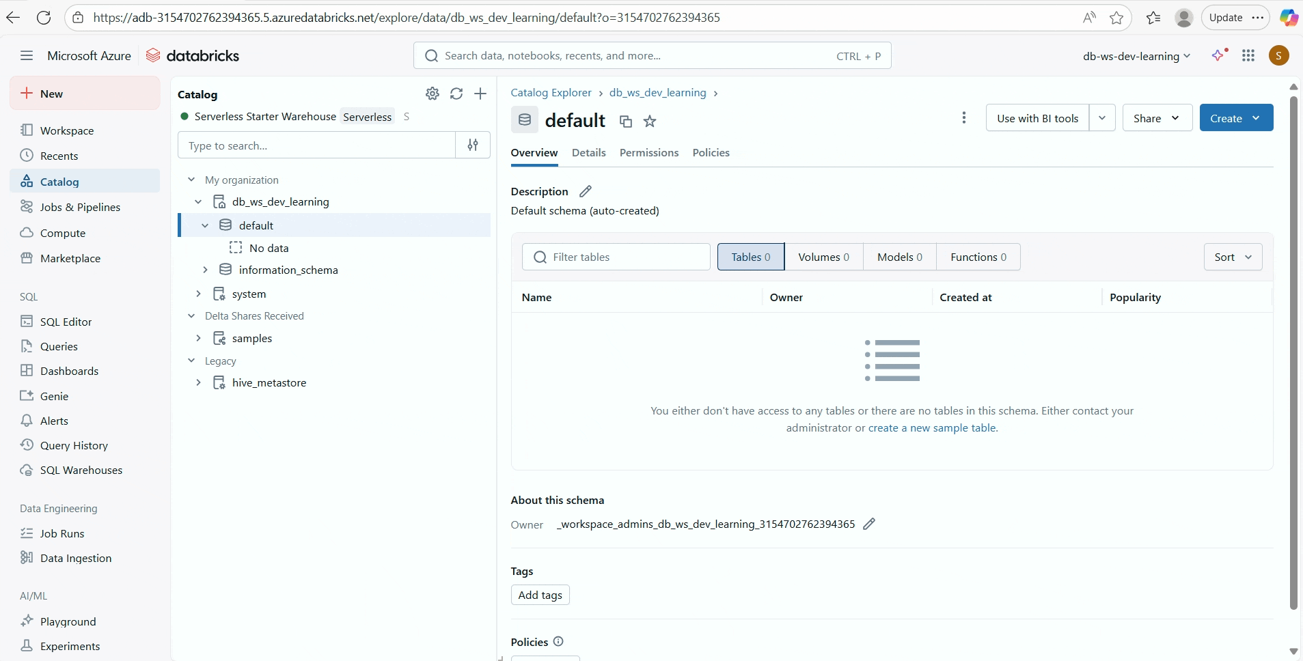Open the Databricks assistant sparkle icon
The height and width of the screenshot is (661, 1303).
point(1220,55)
